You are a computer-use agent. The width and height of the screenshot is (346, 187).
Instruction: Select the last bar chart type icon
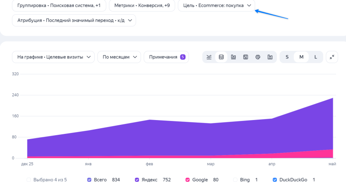click(270, 57)
